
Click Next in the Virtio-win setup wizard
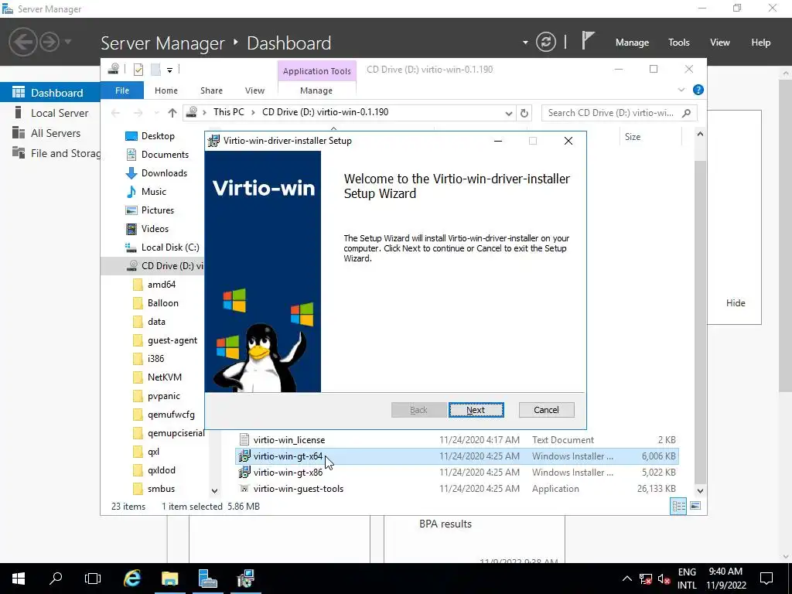pos(476,410)
